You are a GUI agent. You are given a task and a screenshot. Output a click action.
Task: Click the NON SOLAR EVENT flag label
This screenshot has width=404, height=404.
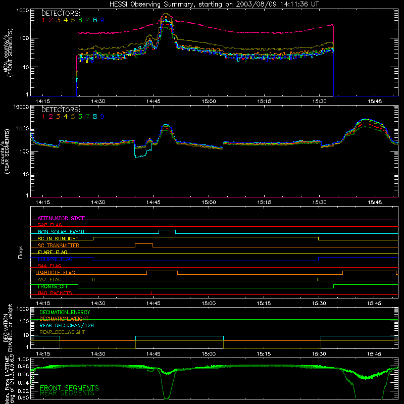click(61, 232)
